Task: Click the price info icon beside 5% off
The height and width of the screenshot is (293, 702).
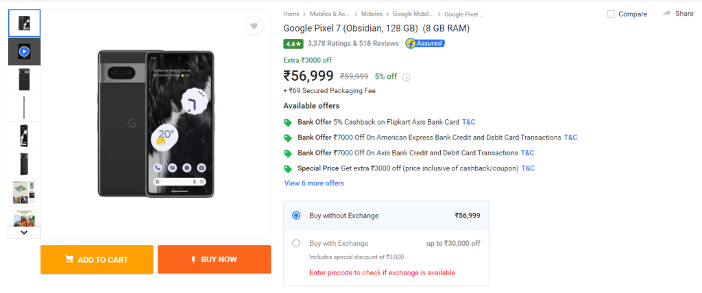Action: [x=407, y=77]
